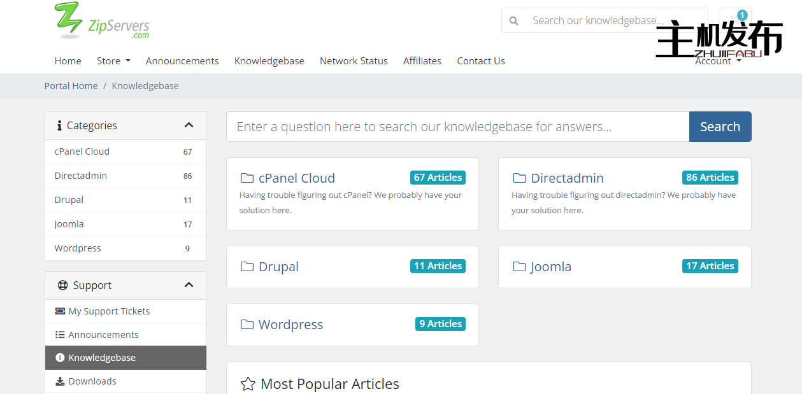Follow the Portal Home breadcrumb link
The height and width of the screenshot is (394, 802).
point(71,86)
